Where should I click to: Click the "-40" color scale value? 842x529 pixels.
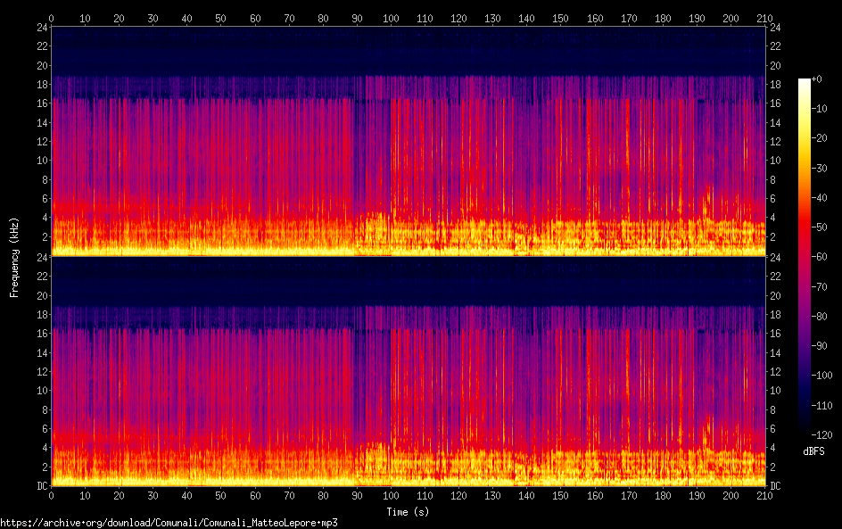coord(820,198)
